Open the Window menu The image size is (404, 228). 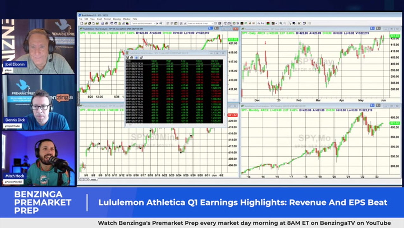[x=127, y=19]
